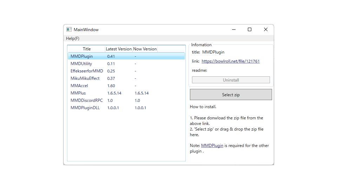This screenshot has width=337, height=189.
Task: Select the MikuMikuEffect row
Action: 126,78
